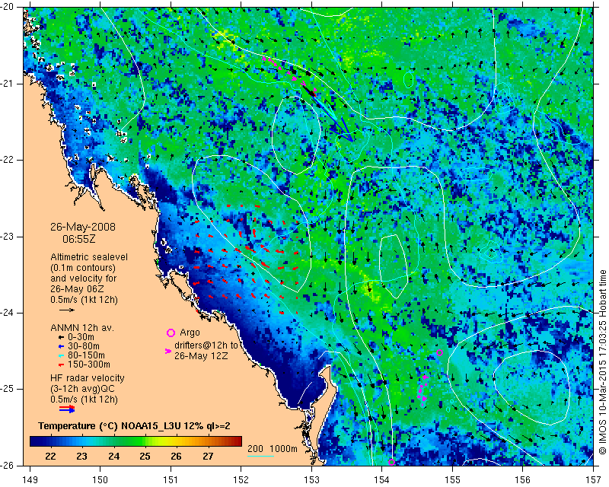The height and width of the screenshot is (487, 609).
Task: Select the black 0-30m arrow legend symbol
Action: [x=61, y=338]
